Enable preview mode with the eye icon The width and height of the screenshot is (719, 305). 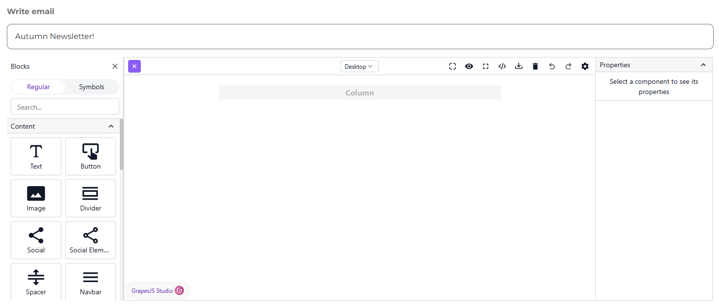[x=469, y=66]
